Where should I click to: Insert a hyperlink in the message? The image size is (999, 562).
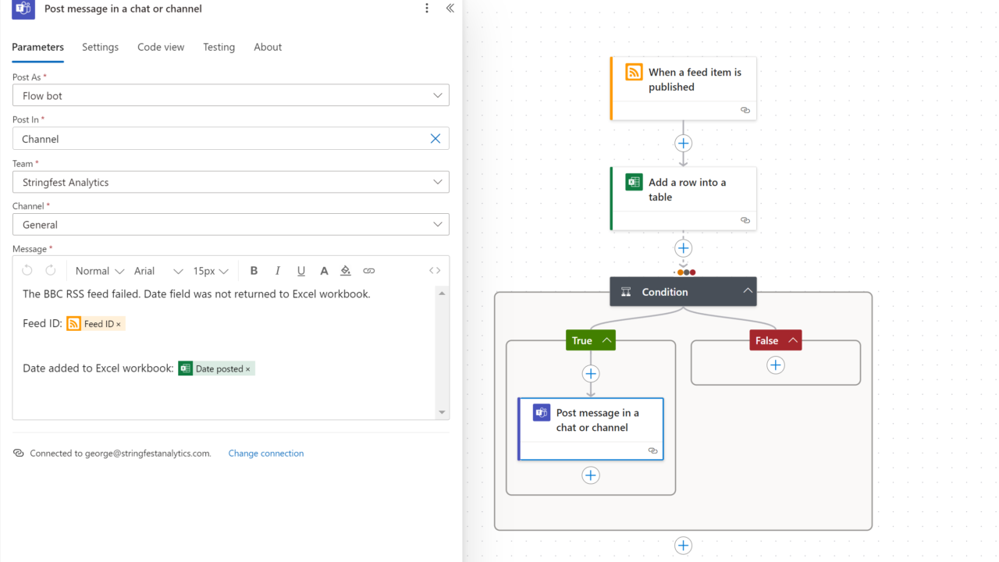click(369, 271)
